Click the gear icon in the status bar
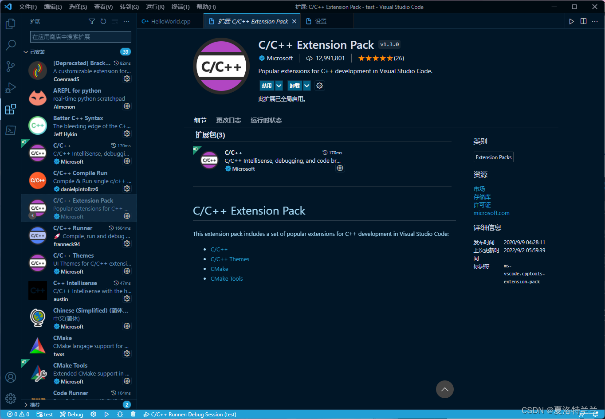The image size is (605, 419). point(94,415)
